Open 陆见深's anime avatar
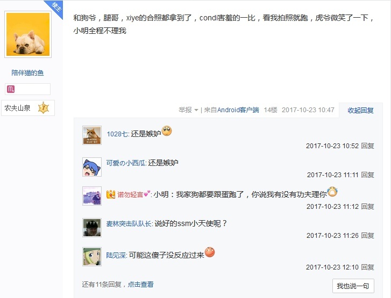The image size is (391, 298). (92, 257)
